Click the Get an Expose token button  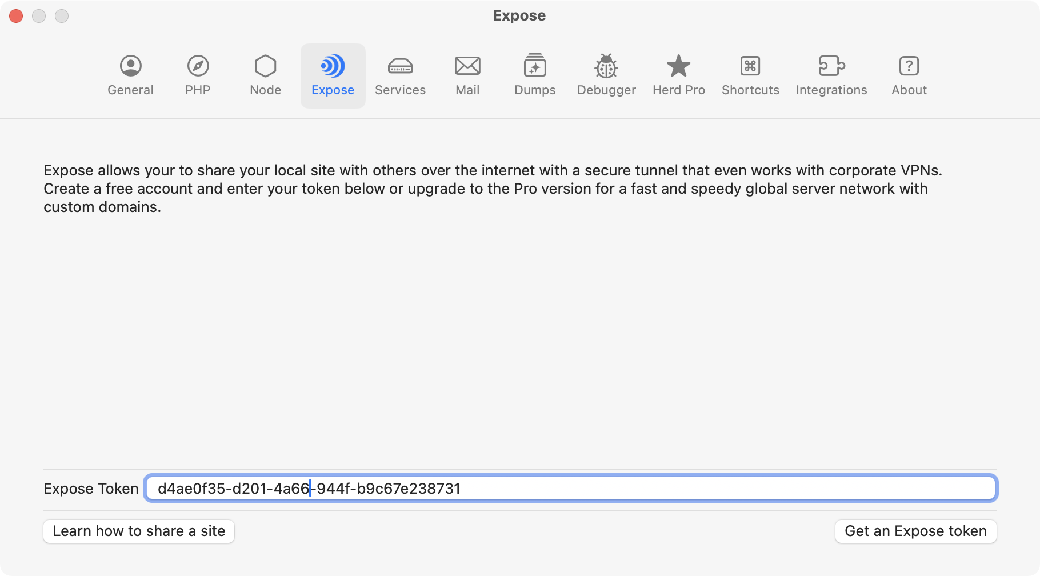pyautogui.click(x=915, y=531)
